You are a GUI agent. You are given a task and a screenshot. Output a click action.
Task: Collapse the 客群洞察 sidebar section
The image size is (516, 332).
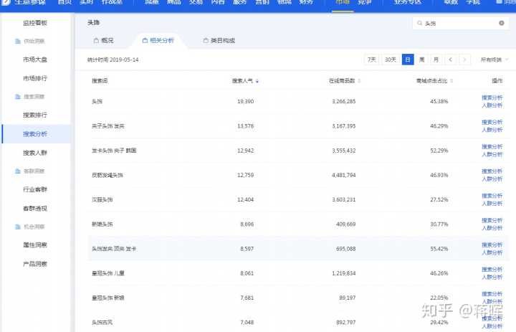[x=33, y=171]
